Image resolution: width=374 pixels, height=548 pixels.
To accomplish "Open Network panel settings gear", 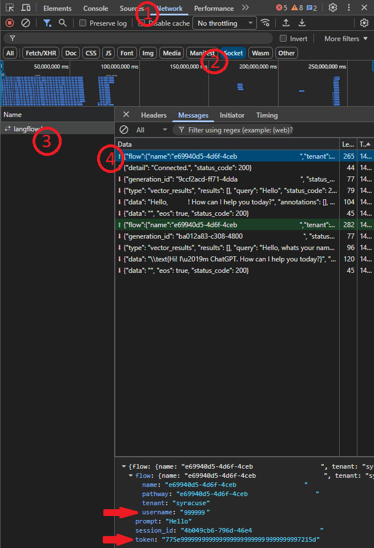I will pos(364,23).
